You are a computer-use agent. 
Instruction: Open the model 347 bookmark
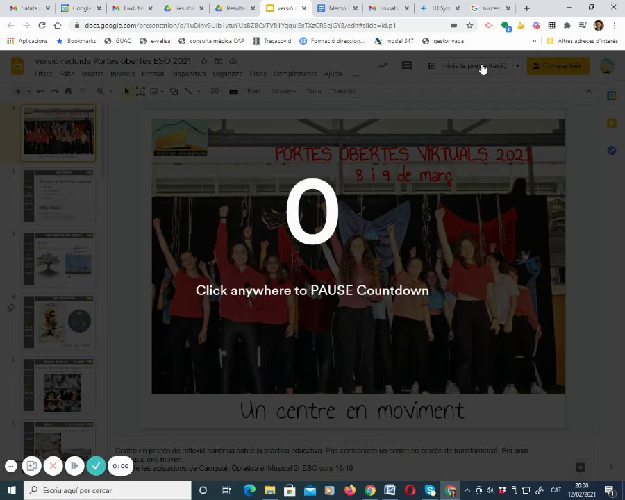coord(394,41)
